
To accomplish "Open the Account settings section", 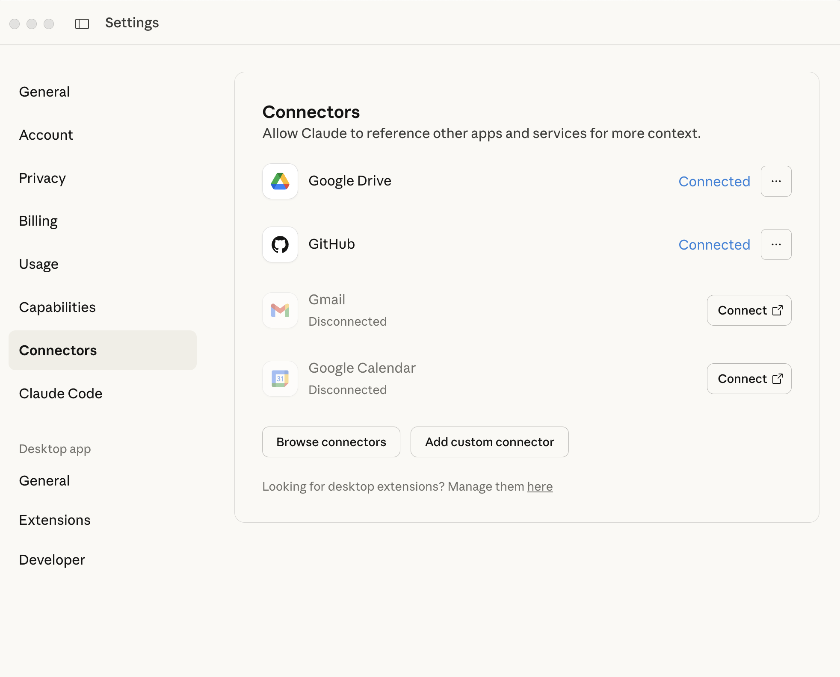I will pyautogui.click(x=46, y=135).
